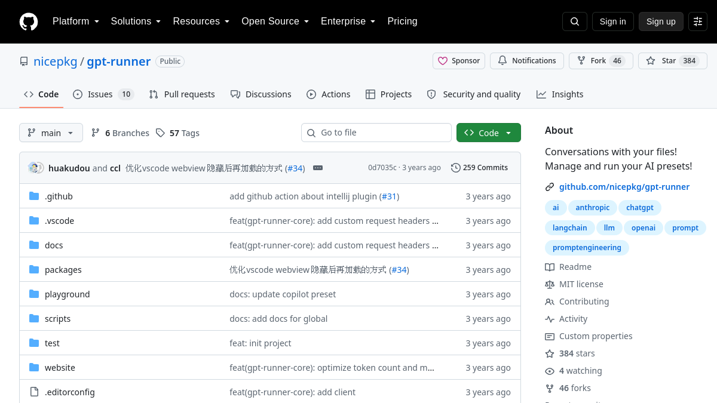Click the heart Sponsor button
Viewport: 717px width, 403px height.
point(459,61)
